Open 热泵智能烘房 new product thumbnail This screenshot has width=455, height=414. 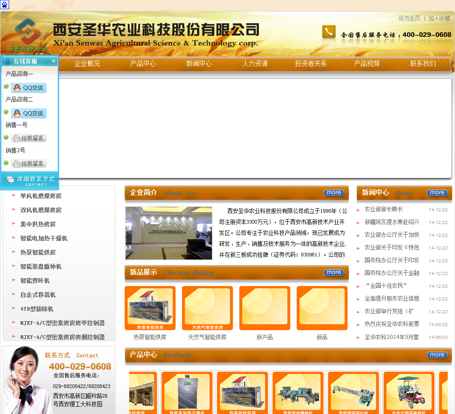coord(150,308)
